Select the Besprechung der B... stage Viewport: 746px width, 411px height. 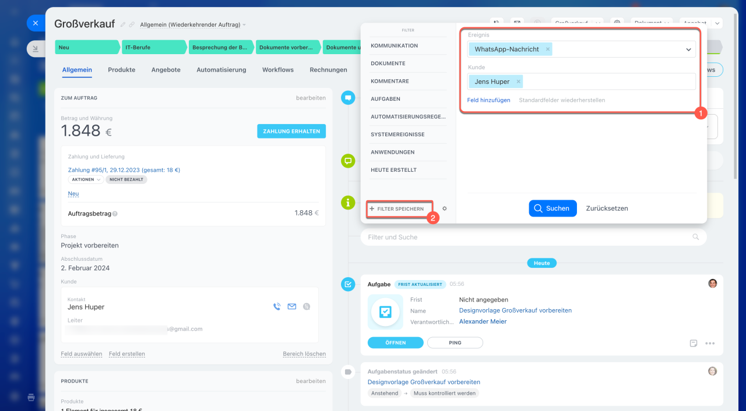point(222,47)
